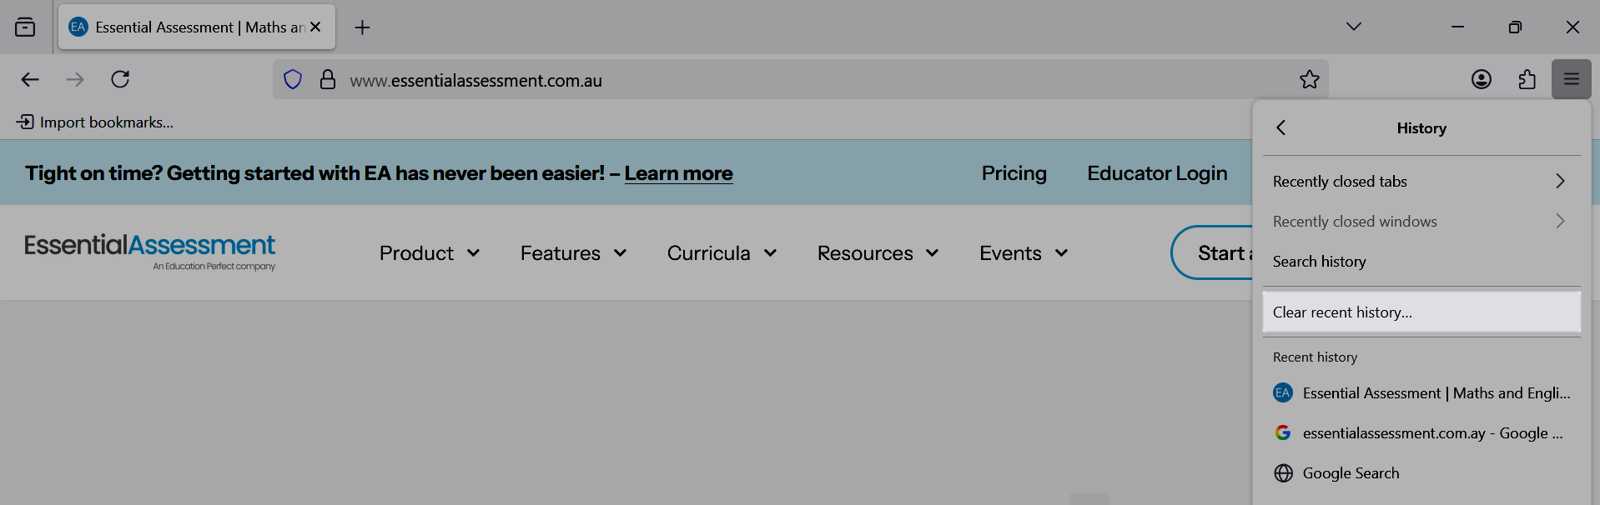This screenshot has height=505, width=1600.
Task: Open essentialassessment.com.ay Google history entry
Action: [1421, 433]
